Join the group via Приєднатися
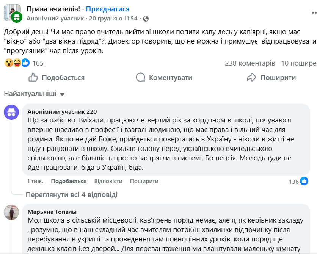The image size is (317, 254). [x=108, y=9]
